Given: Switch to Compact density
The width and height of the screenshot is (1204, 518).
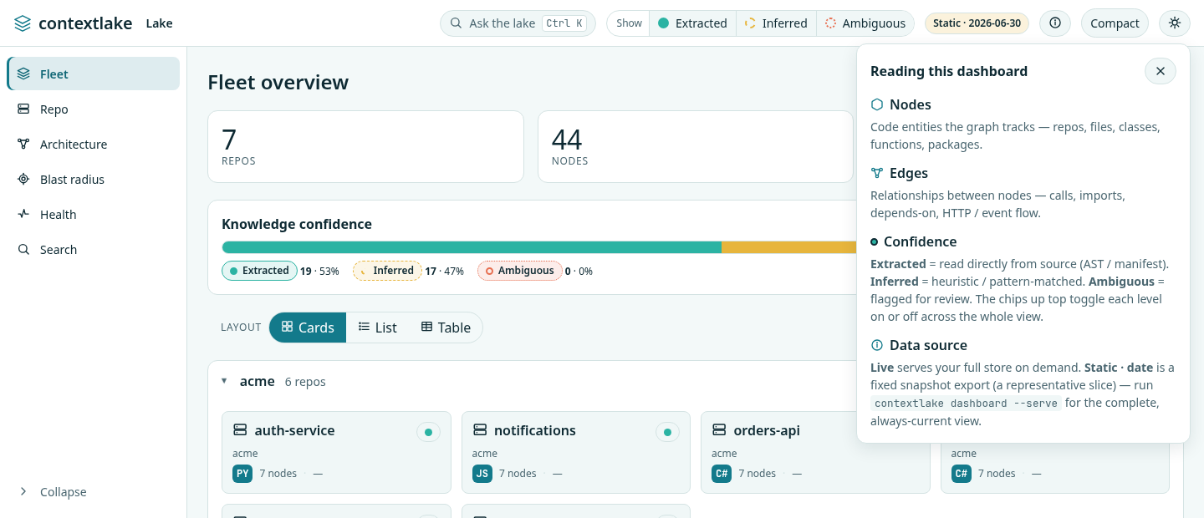Looking at the screenshot, I should [x=1115, y=23].
